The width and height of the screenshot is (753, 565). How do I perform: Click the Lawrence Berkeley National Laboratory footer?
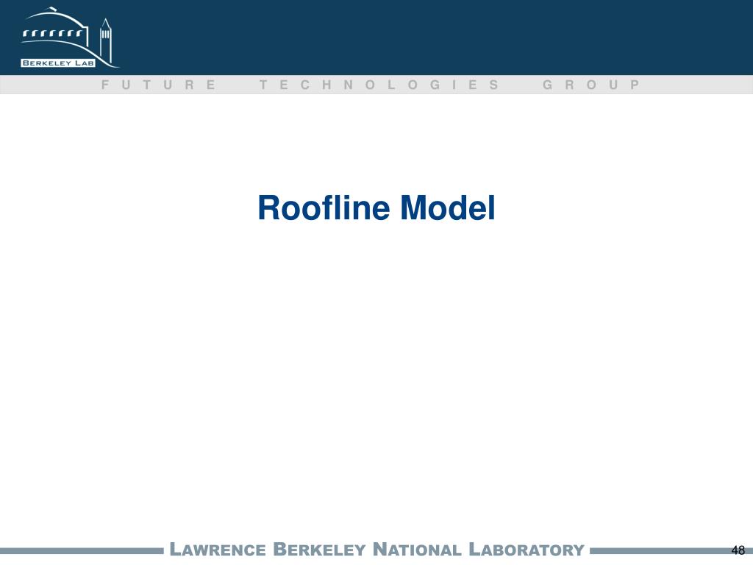(377, 549)
